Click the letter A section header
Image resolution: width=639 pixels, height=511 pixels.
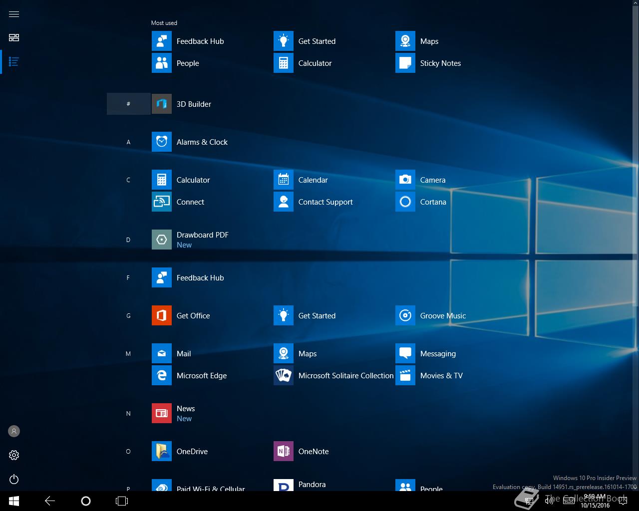tap(128, 142)
